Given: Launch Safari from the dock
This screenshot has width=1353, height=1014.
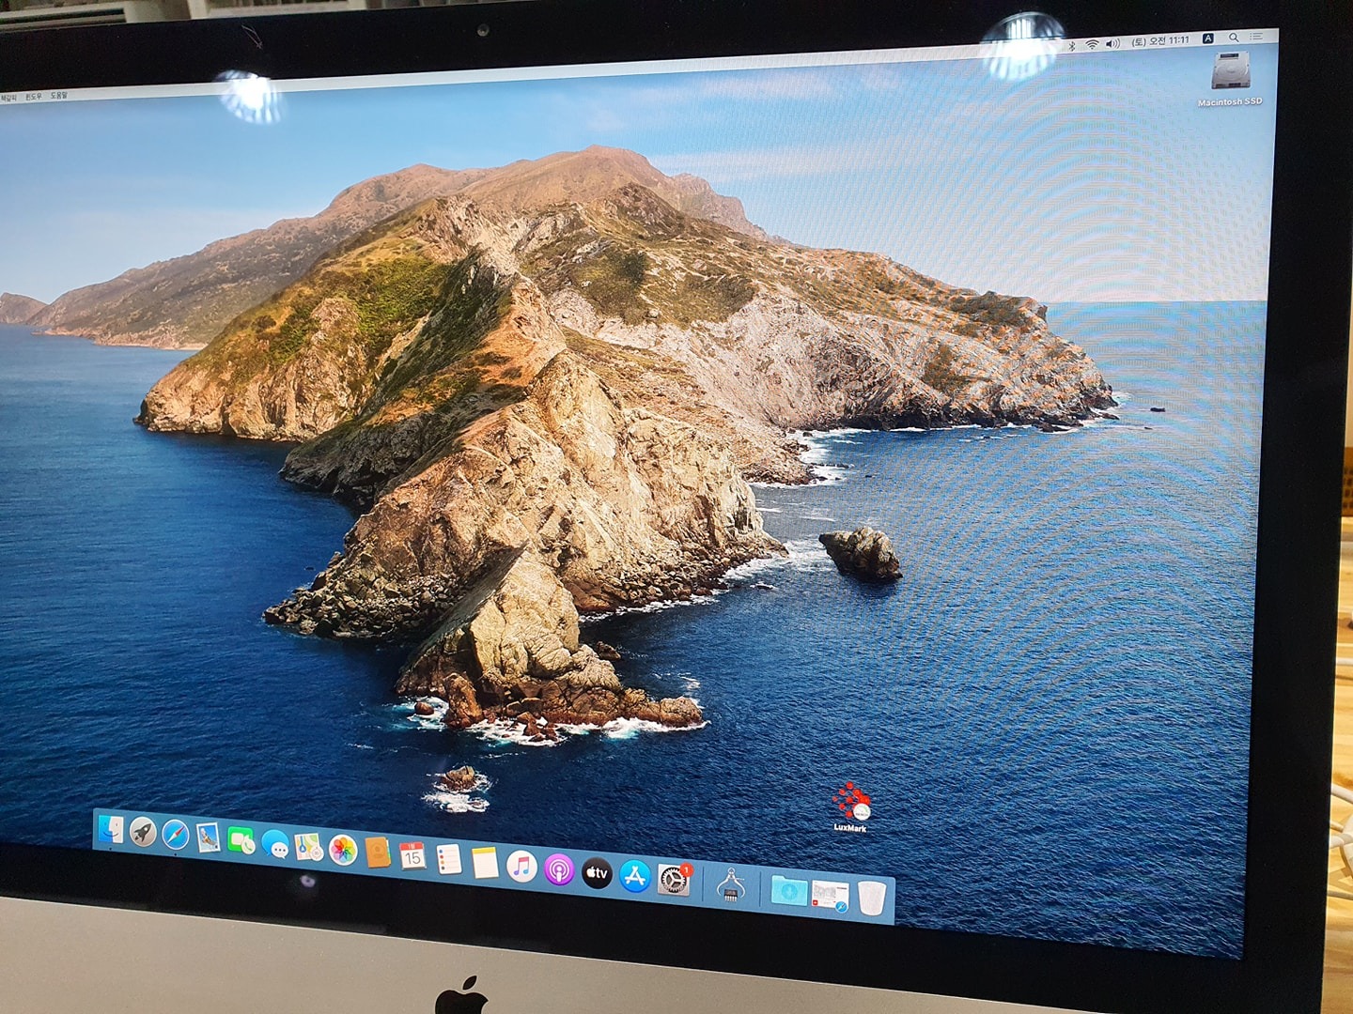Looking at the screenshot, I should pyautogui.click(x=175, y=835).
